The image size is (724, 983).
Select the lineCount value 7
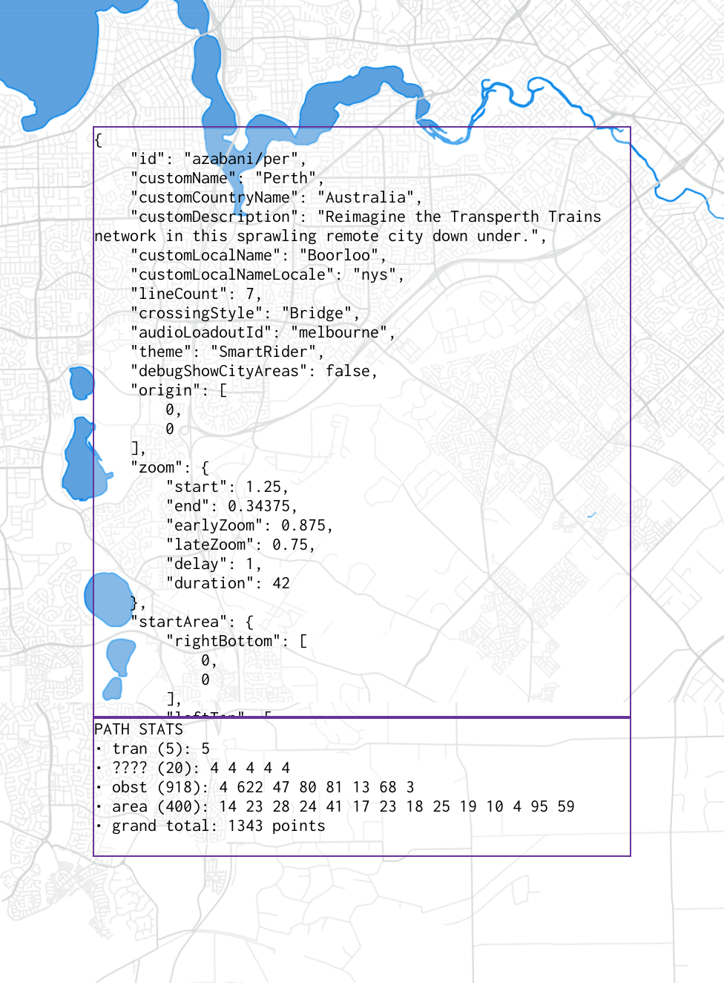point(250,294)
